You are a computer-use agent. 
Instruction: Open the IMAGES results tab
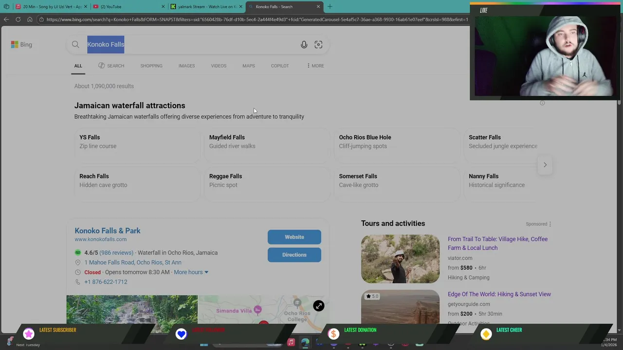(186, 66)
